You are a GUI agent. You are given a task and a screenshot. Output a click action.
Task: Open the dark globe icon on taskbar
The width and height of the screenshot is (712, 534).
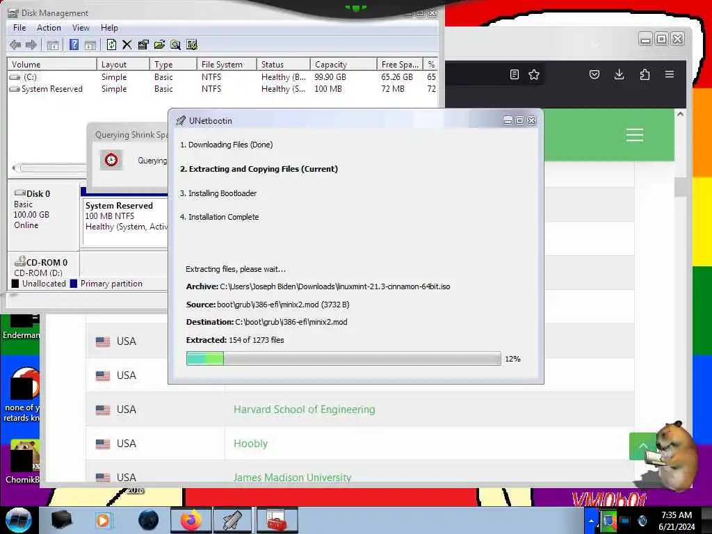[x=149, y=520]
